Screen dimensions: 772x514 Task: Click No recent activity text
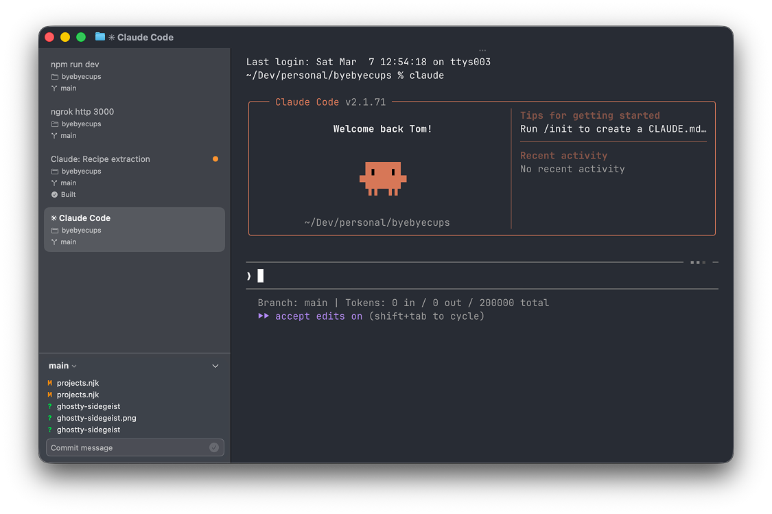pos(572,169)
